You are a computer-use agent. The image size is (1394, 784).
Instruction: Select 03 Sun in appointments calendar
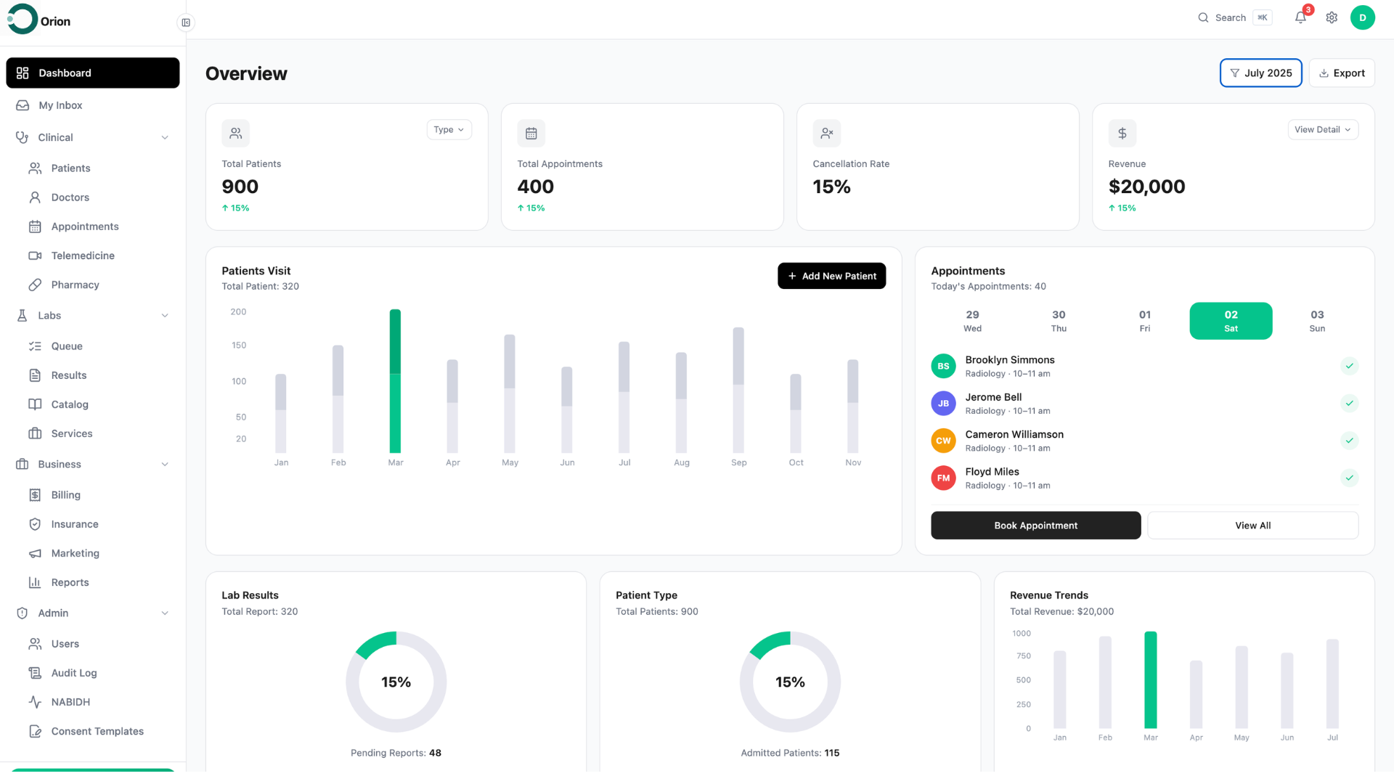tap(1317, 321)
